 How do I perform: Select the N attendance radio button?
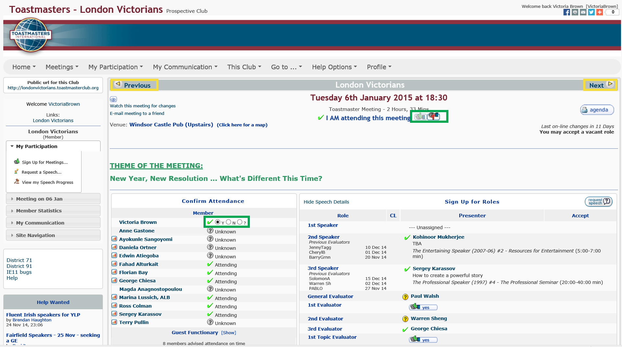pos(228,222)
